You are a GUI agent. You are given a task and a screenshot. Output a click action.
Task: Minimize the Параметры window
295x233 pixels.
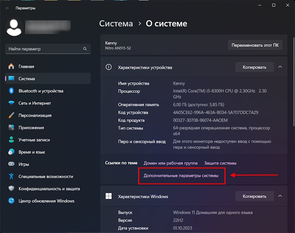pyautogui.click(x=260, y=5)
